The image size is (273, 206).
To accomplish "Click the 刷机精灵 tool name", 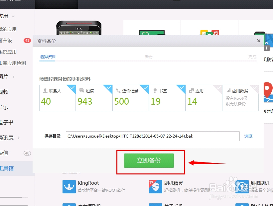I will click(x=174, y=183).
